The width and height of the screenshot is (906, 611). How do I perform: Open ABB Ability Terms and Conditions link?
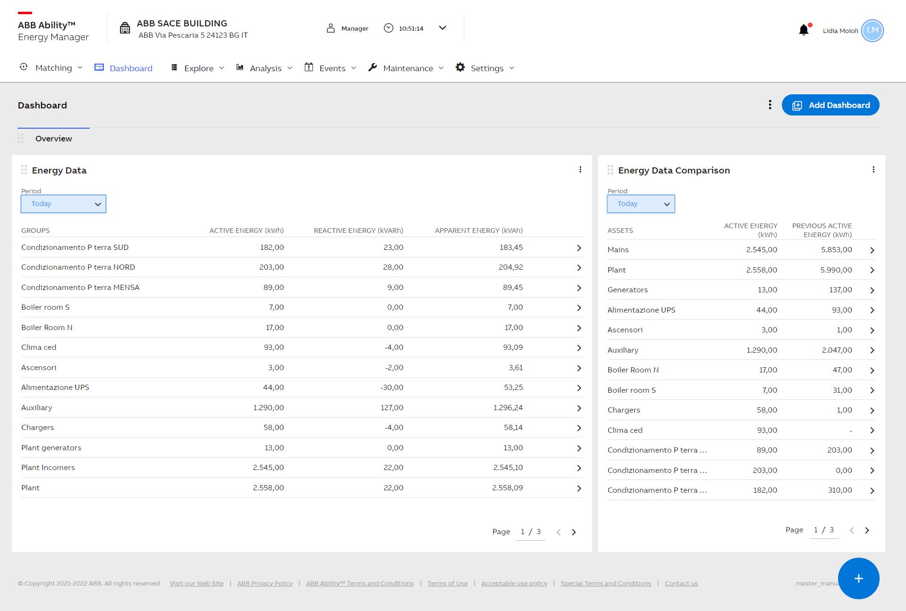coord(360,583)
